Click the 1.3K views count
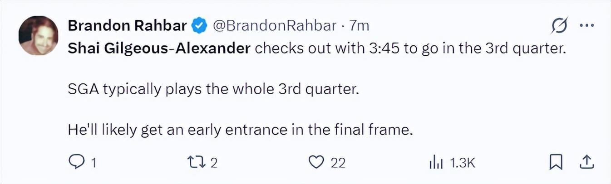 point(462,163)
